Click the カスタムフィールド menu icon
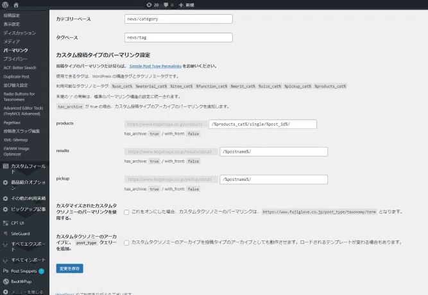 [x=6, y=166]
